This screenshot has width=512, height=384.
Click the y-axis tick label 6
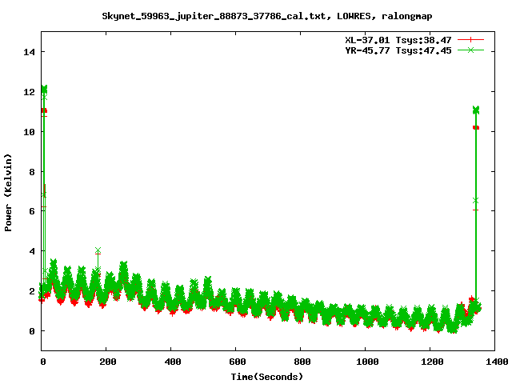[x=32, y=211]
